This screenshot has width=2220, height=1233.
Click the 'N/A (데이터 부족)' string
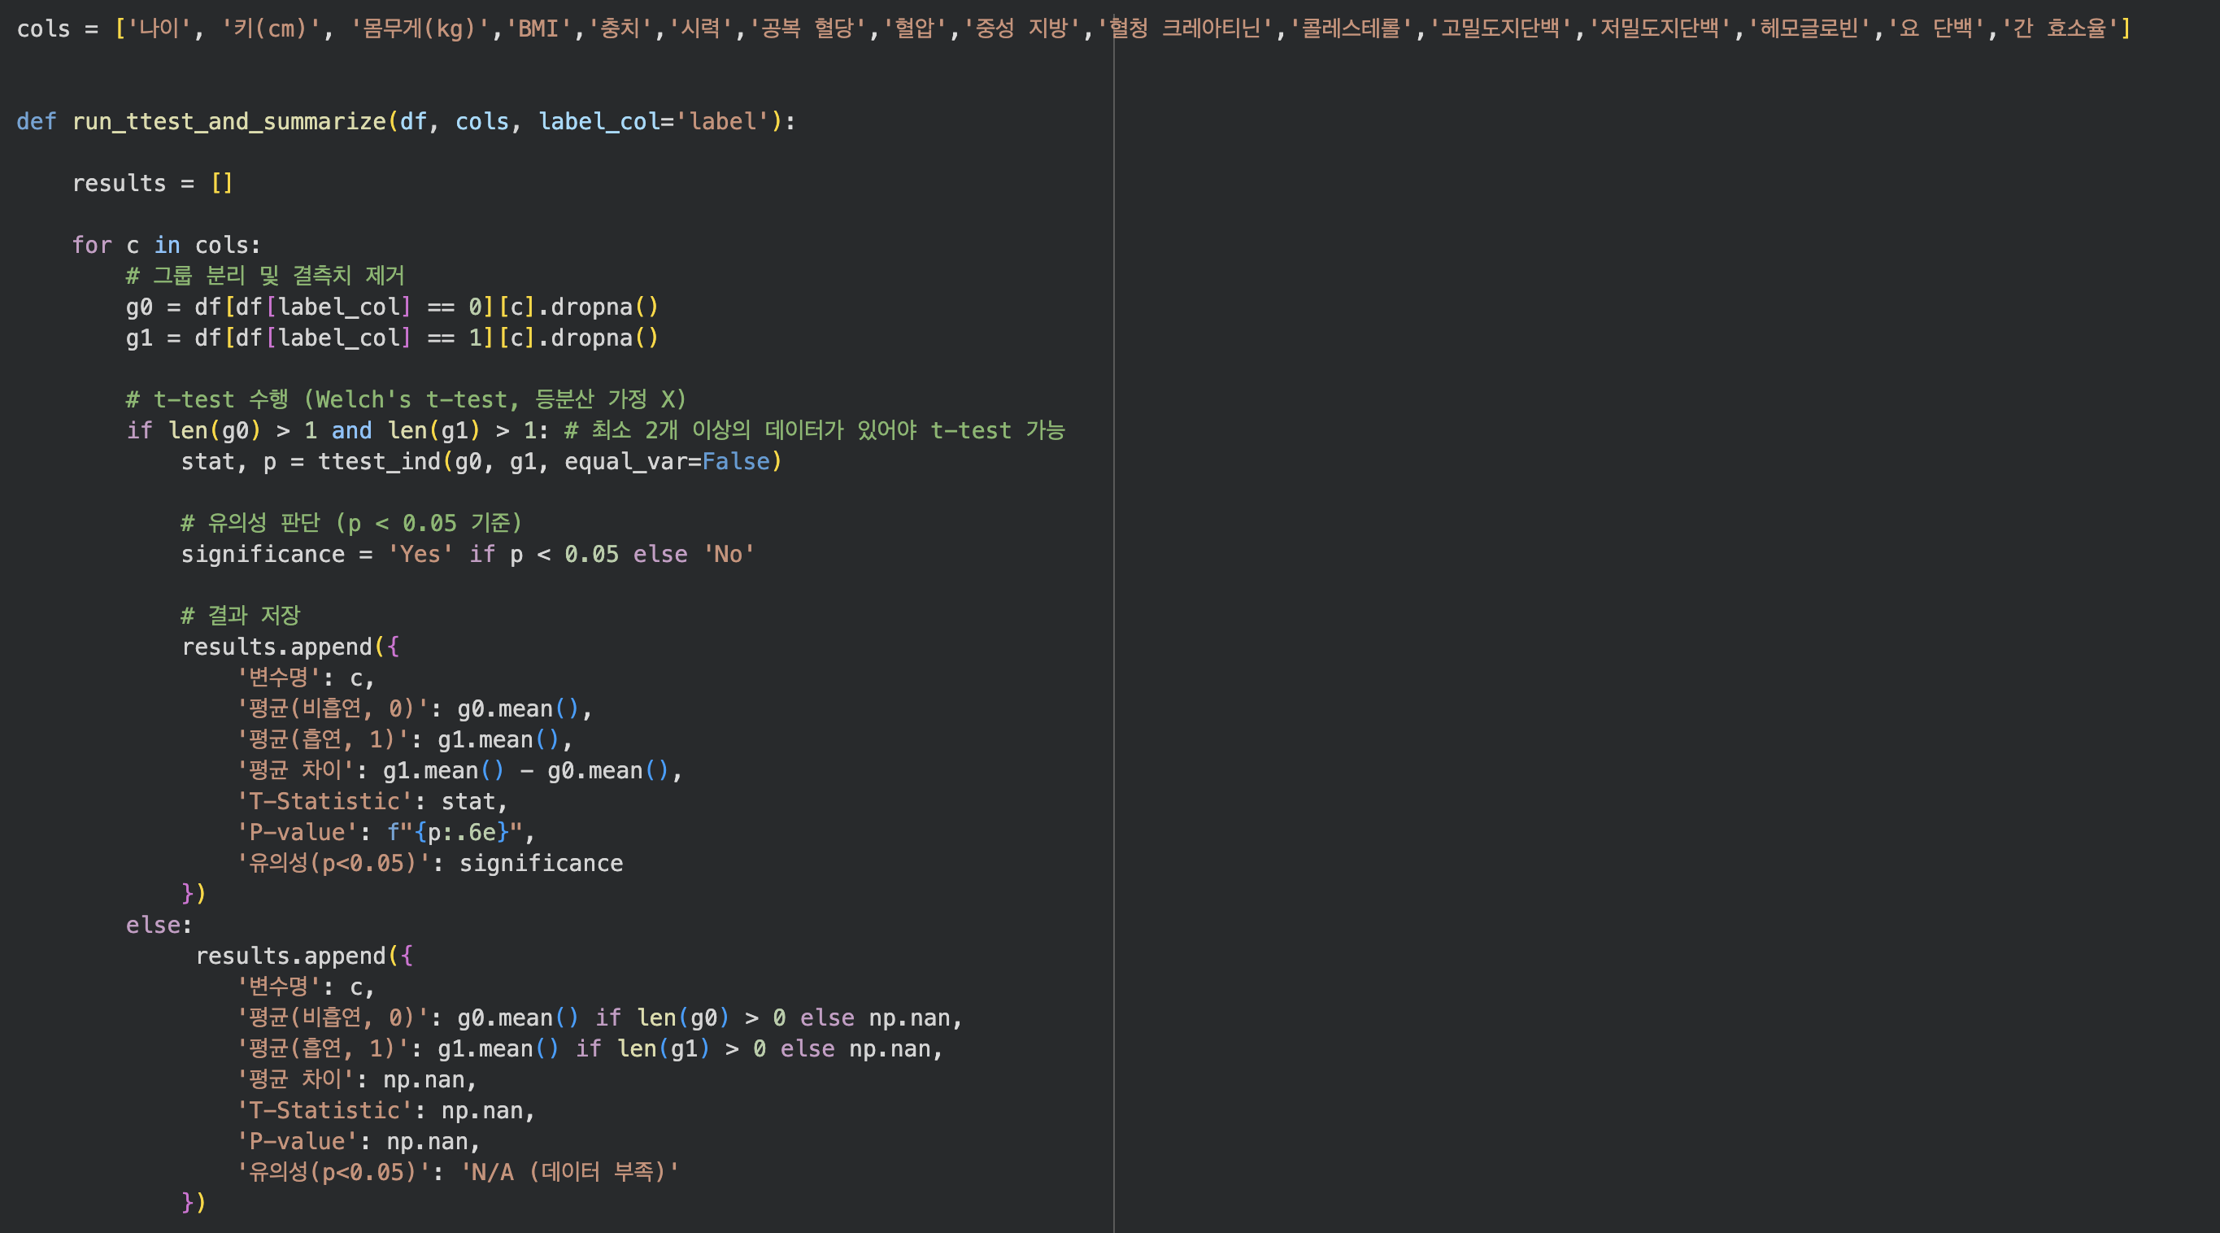pyautogui.click(x=570, y=1173)
